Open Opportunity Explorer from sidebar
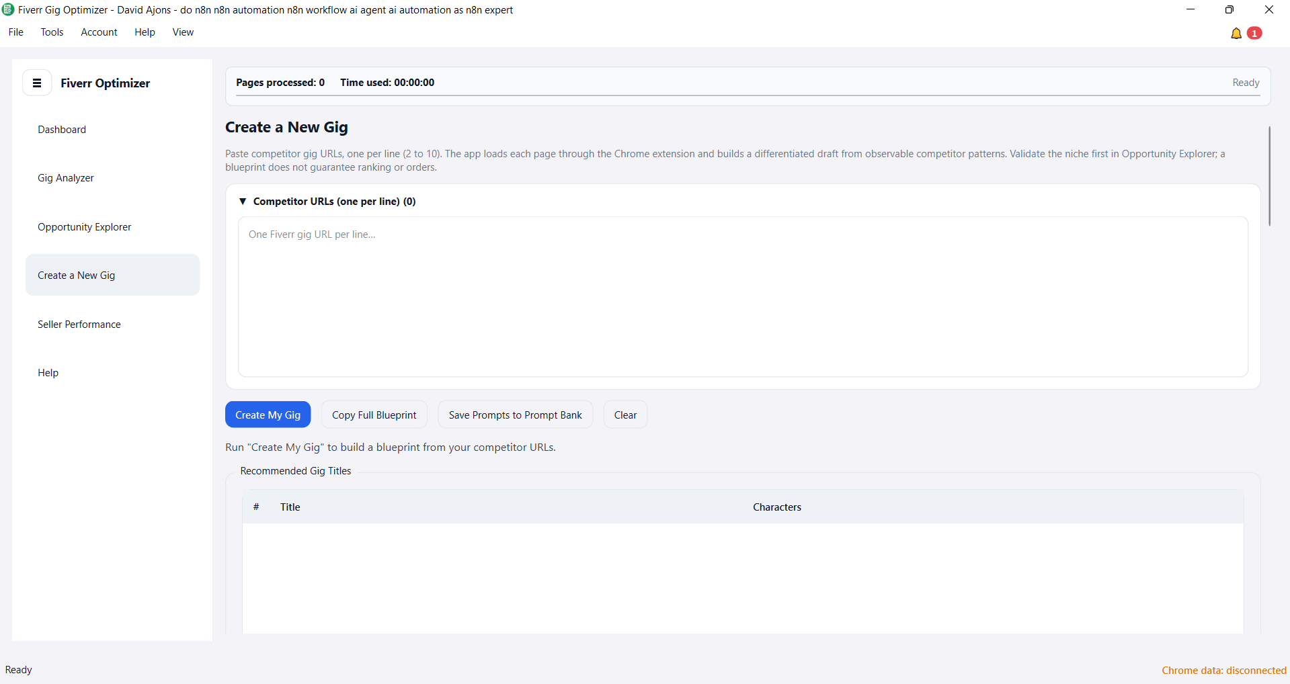 (x=112, y=227)
